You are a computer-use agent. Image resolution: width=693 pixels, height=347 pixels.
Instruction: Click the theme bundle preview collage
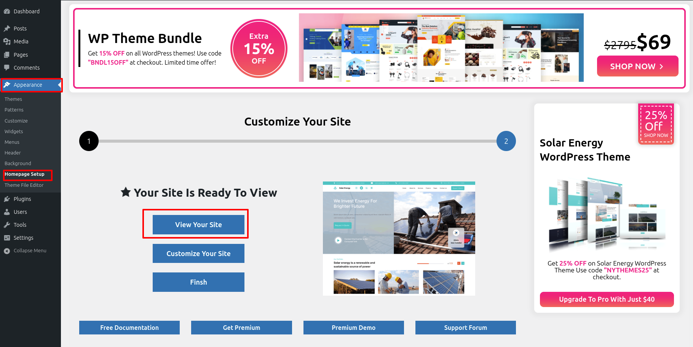click(441, 48)
